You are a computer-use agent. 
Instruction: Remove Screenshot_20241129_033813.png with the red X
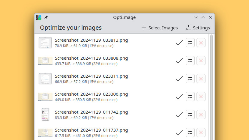click(201, 43)
